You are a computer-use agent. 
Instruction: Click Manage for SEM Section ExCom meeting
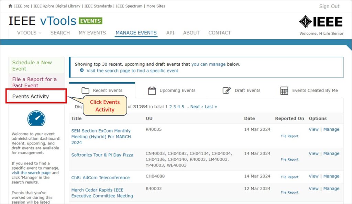pyautogui.click(x=331, y=129)
